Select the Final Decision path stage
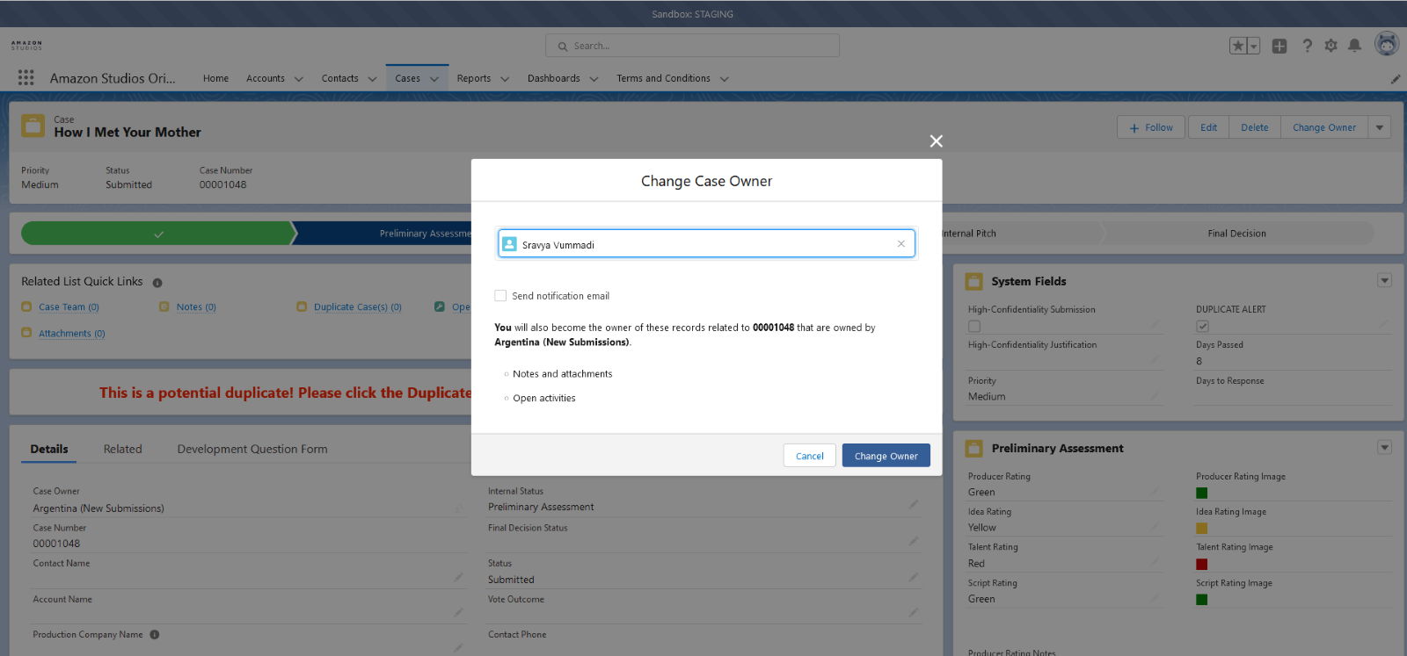Screen dimensions: 1407x656 (1236, 234)
